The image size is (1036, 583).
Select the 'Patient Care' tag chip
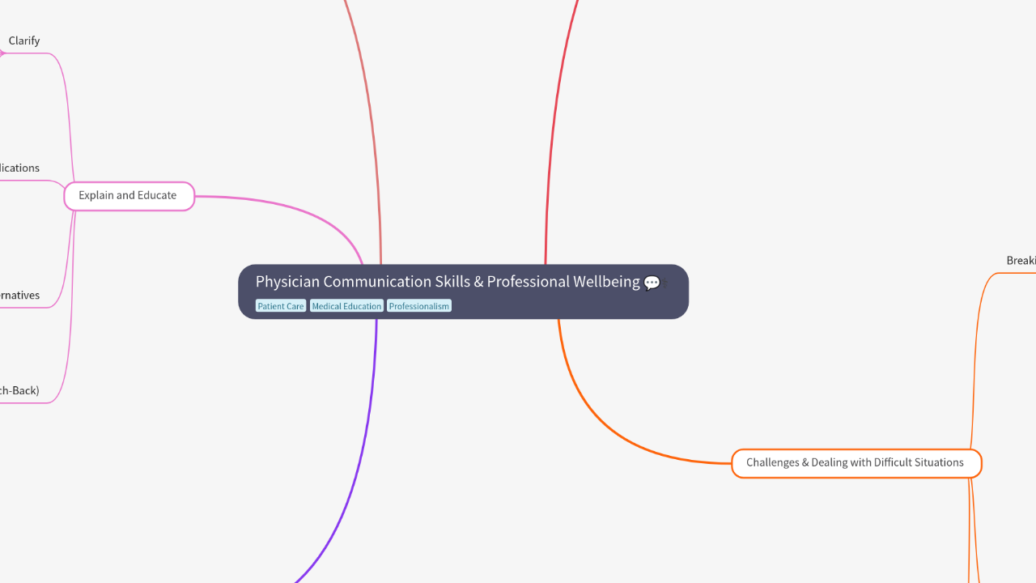(281, 305)
